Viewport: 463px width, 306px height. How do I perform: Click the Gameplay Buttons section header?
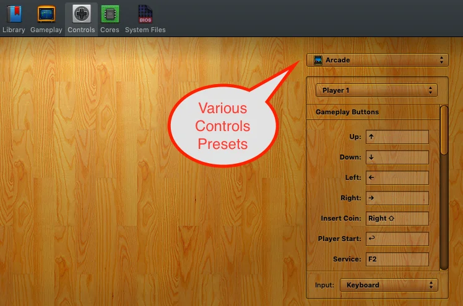coord(347,112)
